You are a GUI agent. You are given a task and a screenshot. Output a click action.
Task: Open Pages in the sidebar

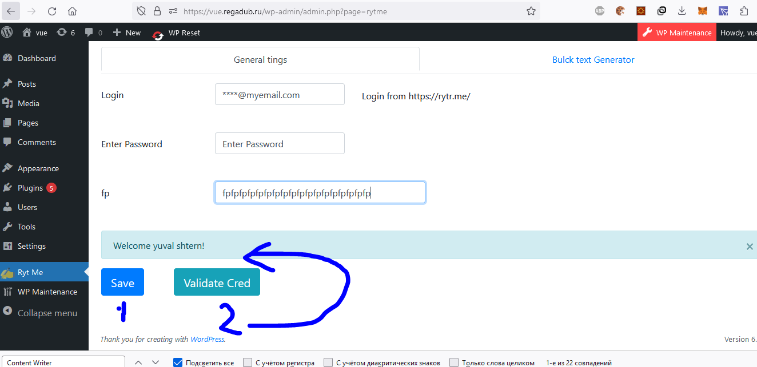point(28,123)
